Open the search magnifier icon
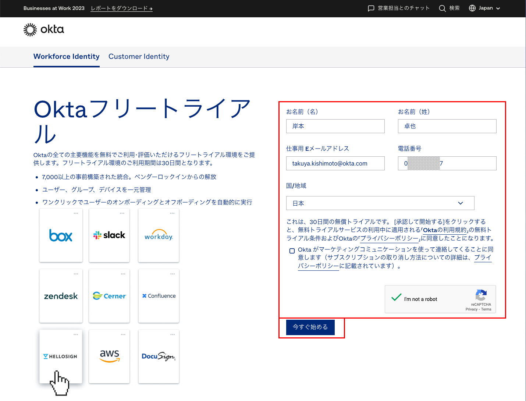 [442, 8]
